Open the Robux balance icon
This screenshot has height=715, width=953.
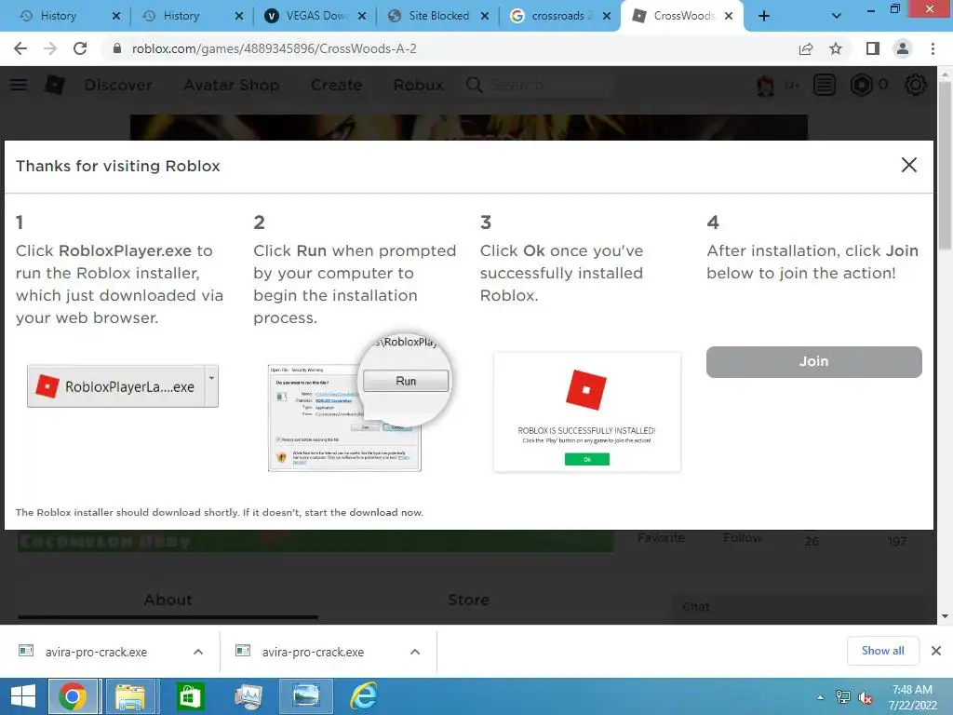(861, 85)
